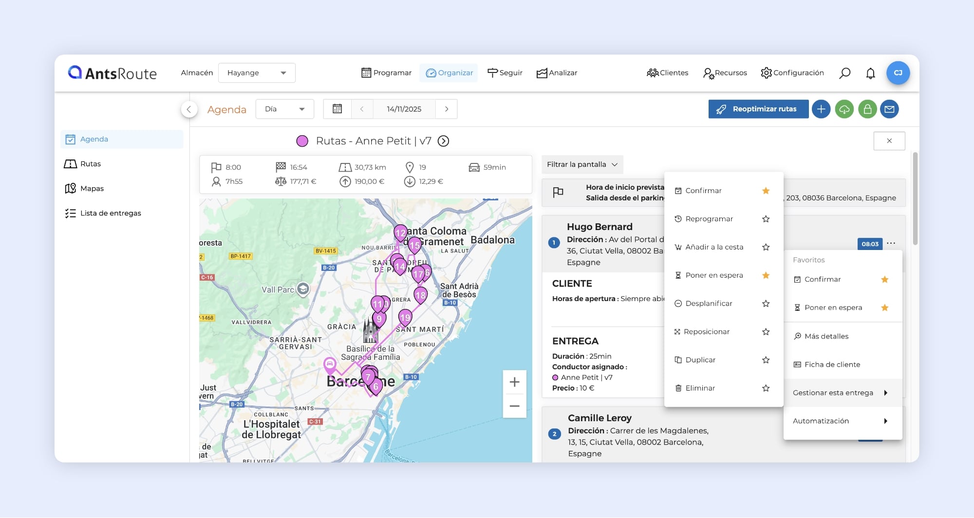Click map marker number 19

tap(405, 318)
